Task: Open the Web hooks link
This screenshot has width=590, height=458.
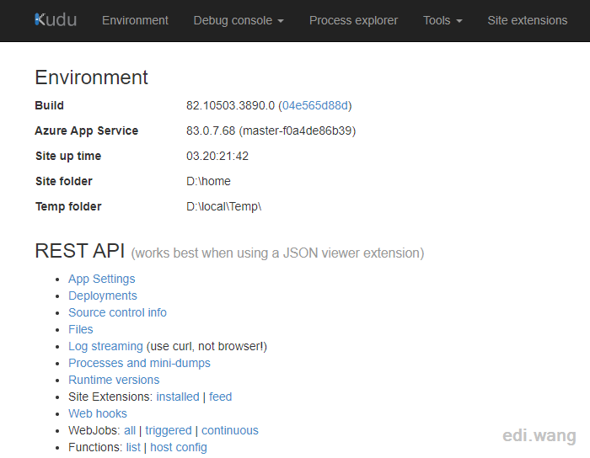Action: click(98, 413)
